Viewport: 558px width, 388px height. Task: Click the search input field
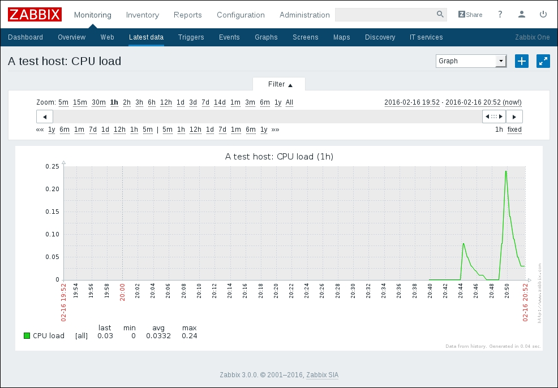coord(385,15)
